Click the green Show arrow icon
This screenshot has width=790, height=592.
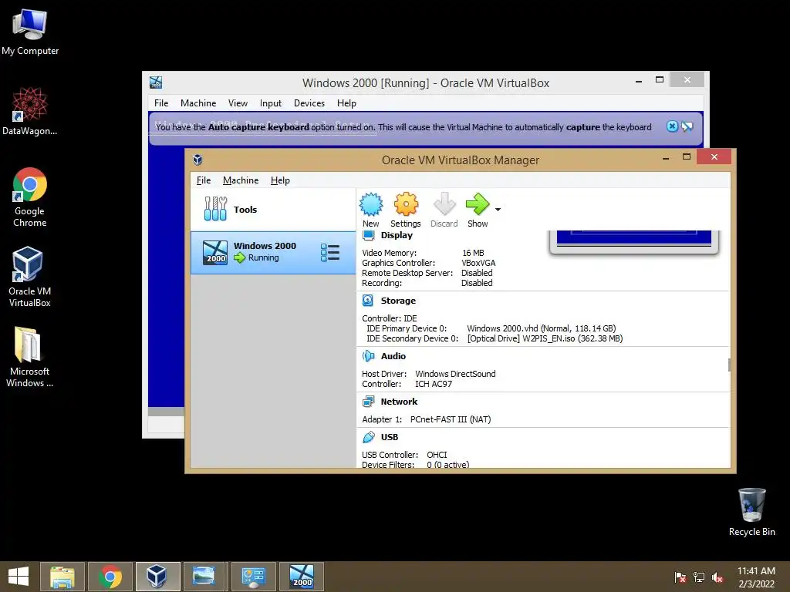click(x=477, y=204)
